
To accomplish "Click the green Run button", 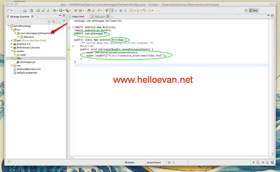I will tap(61, 11).
